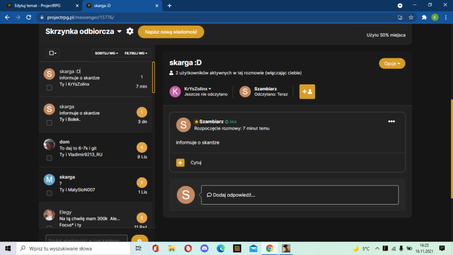453x255 pixels.
Task: Open Task View in the taskbar
Action: [x=139, y=248]
